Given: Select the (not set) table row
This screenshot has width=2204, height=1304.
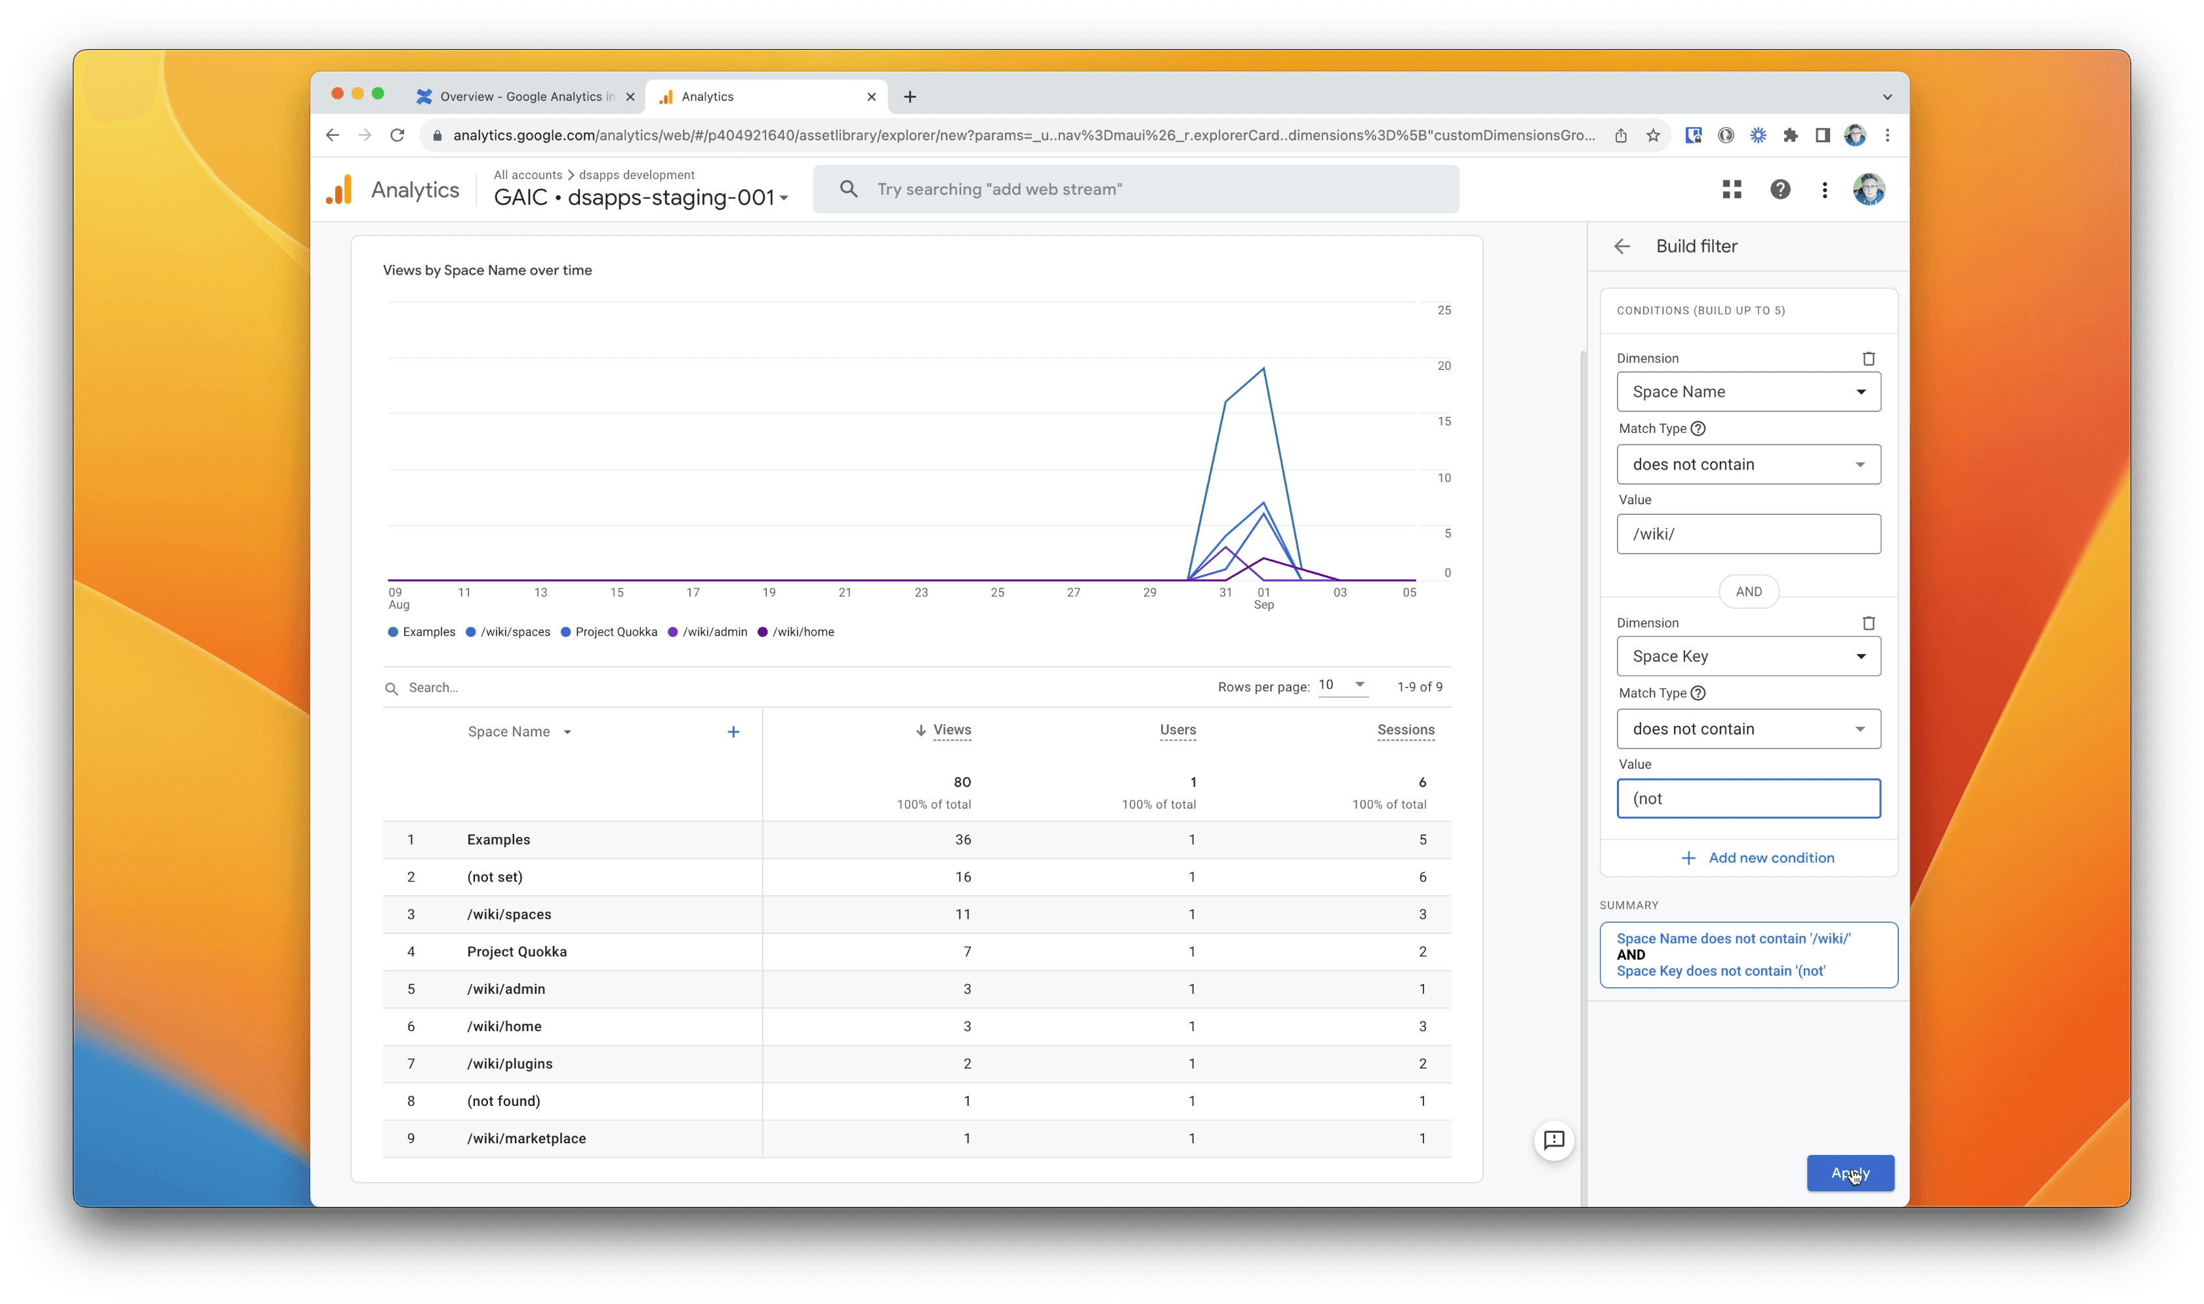Looking at the screenshot, I should click(916, 877).
